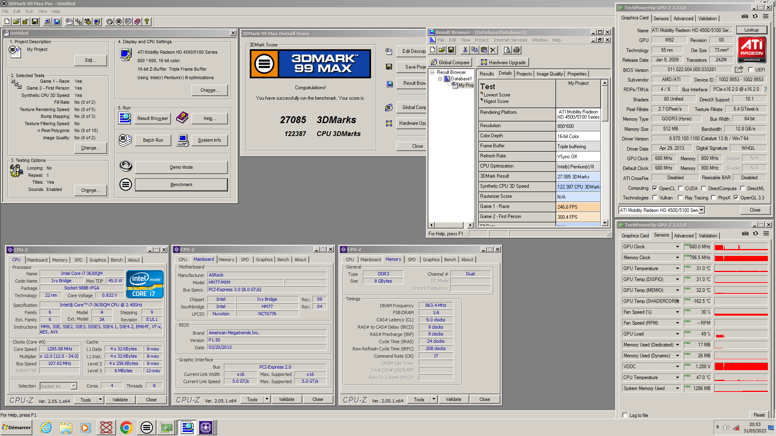Open Memory Clock sensor dropdown
Viewport: 776px width, 436px height.
677,258
